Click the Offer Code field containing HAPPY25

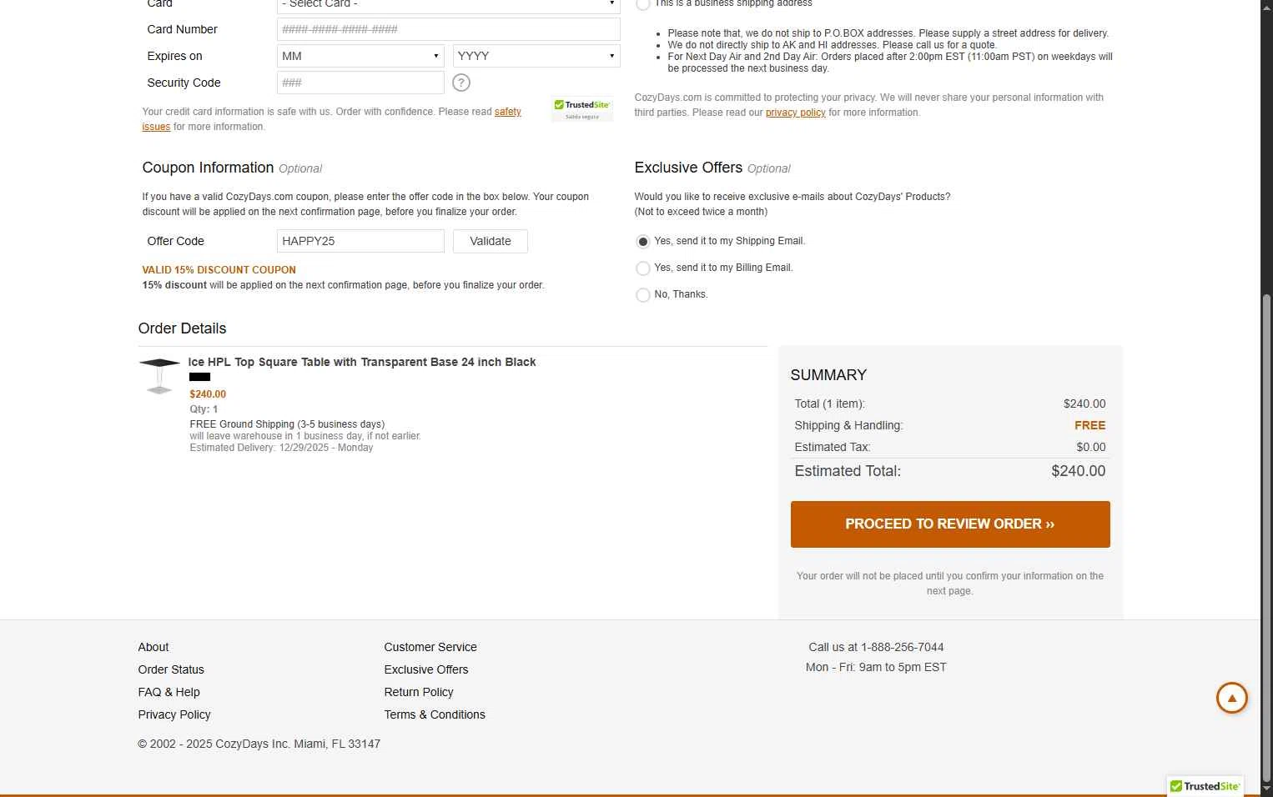[x=360, y=241]
